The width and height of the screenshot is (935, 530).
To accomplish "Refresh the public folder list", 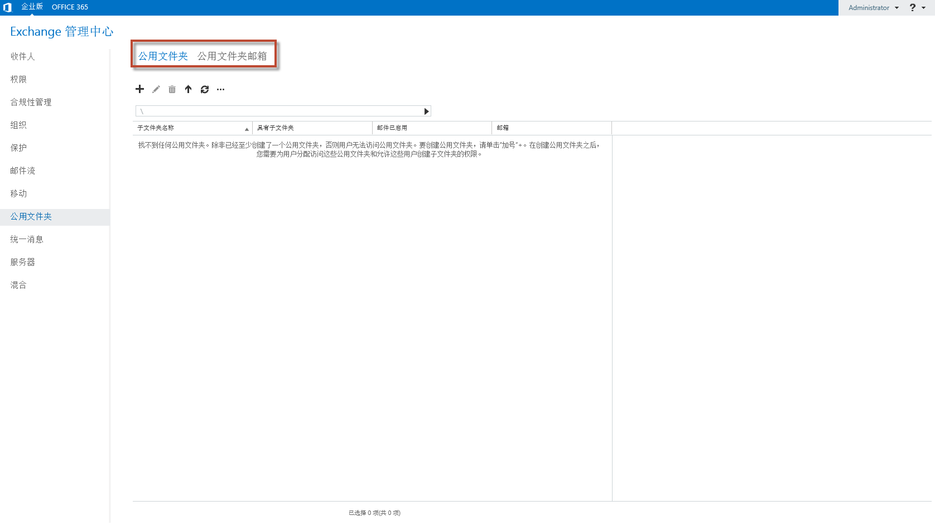I will [205, 89].
